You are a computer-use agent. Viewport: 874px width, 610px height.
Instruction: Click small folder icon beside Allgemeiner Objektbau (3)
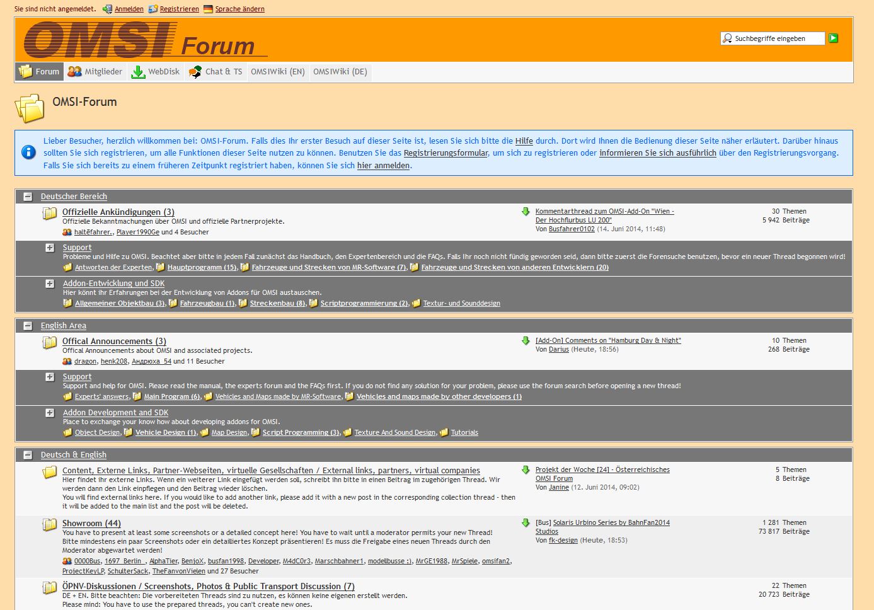[x=67, y=303]
